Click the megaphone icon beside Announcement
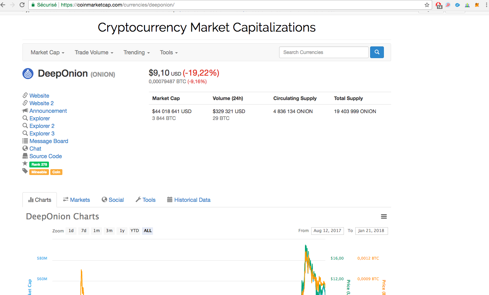 (25, 111)
